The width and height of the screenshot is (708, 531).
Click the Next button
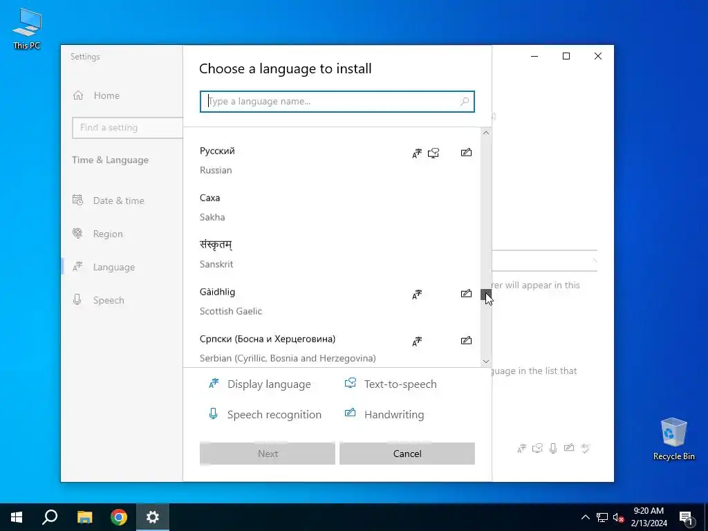268,454
